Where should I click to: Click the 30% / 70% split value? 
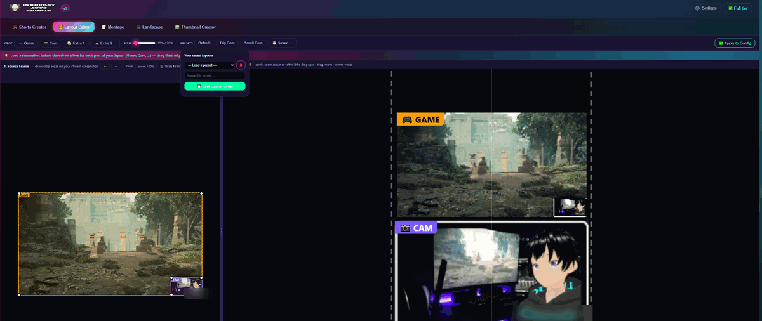click(165, 43)
